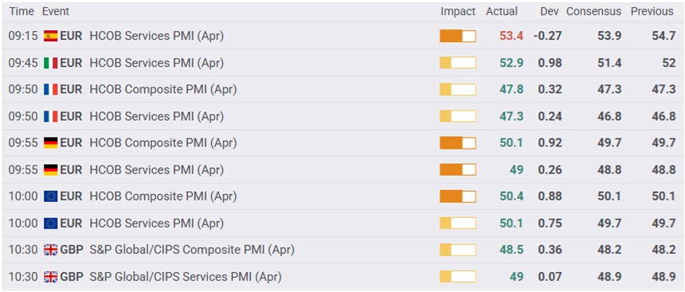Viewport: 685px width, 292px height.
Task: Sort by the Consensus column header
Action: (593, 11)
